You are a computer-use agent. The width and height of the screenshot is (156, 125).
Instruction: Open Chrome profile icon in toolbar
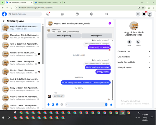tap(149, 8)
